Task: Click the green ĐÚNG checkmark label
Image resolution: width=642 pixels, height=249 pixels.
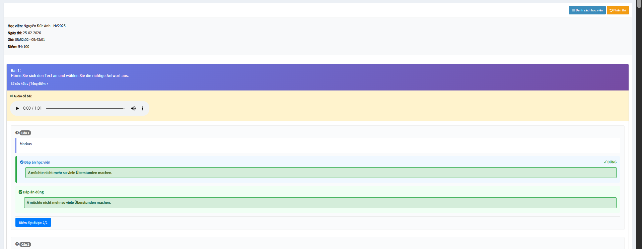Action: tap(610, 162)
